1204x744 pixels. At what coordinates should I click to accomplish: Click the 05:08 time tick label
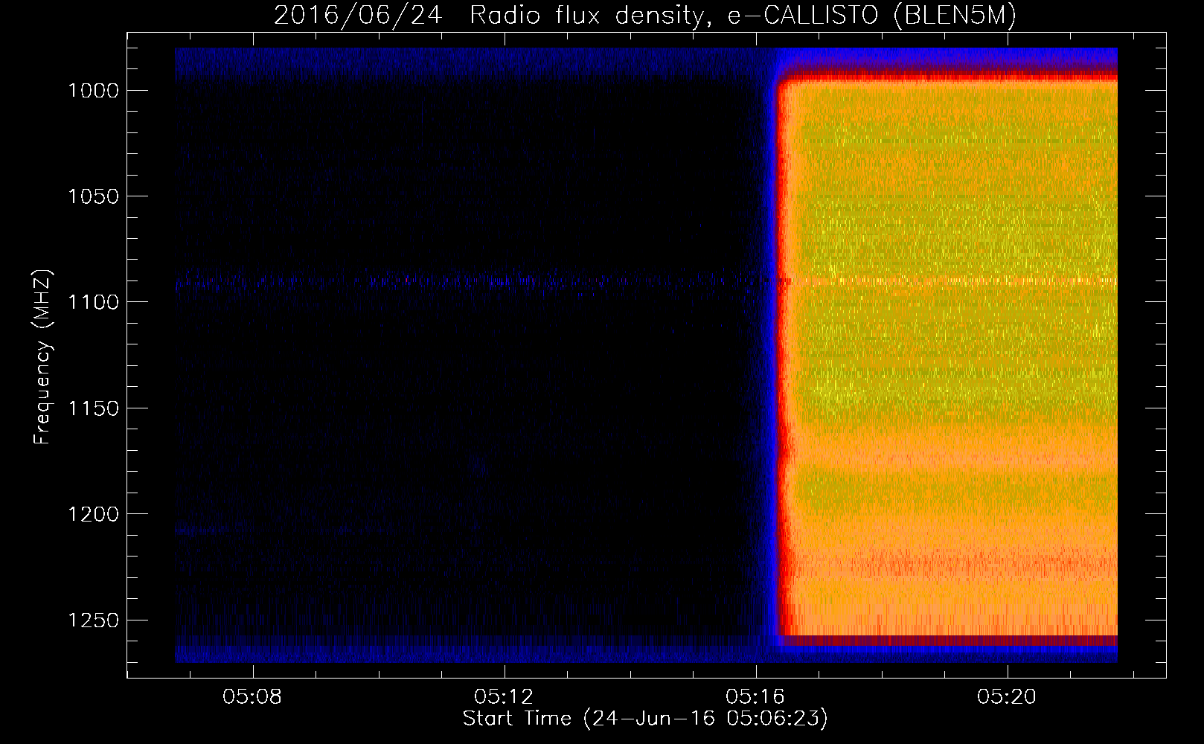coord(252,697)
